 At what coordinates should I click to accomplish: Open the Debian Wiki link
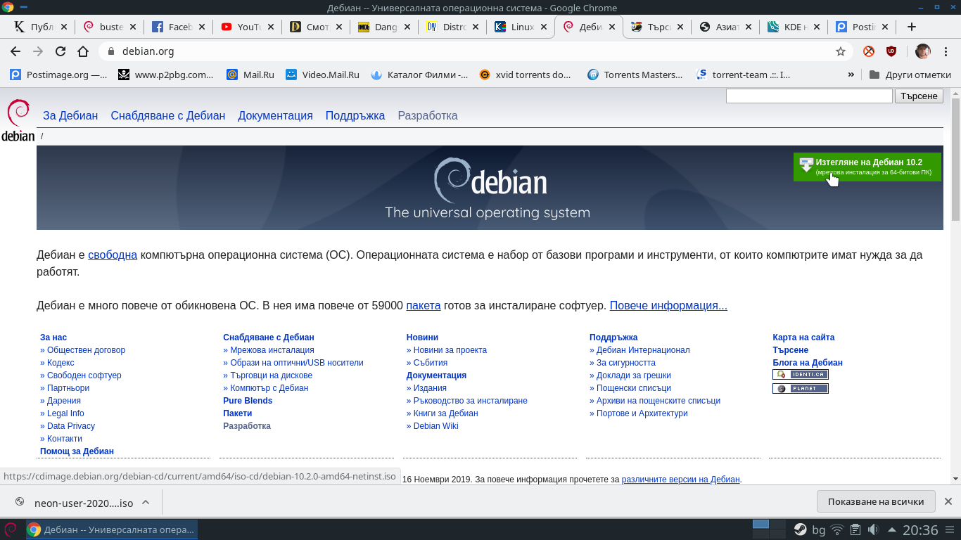point(436,426)
